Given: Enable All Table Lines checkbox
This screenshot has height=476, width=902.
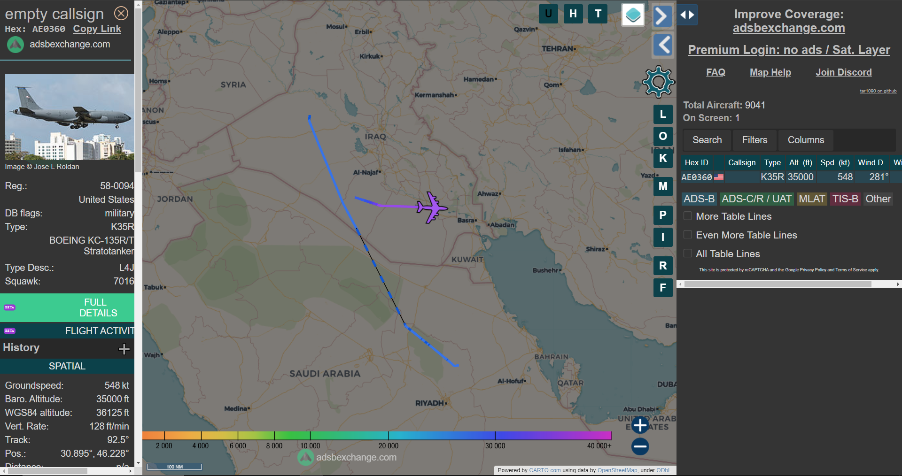Looking at the screenshot, I should [x=688, y=253].
